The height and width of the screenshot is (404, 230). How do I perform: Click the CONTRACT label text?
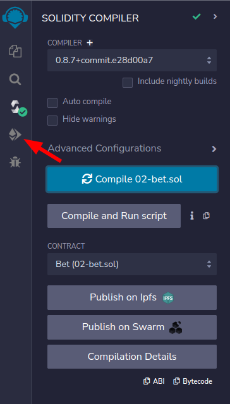pyautogui.click(x=66, y=246)
